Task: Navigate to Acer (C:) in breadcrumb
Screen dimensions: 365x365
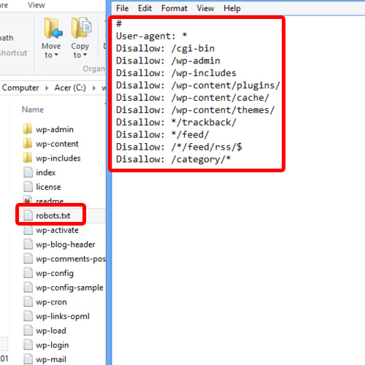Action: (70, 88)
